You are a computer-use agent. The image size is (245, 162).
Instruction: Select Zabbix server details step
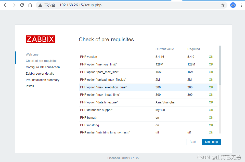click(40, 74)
